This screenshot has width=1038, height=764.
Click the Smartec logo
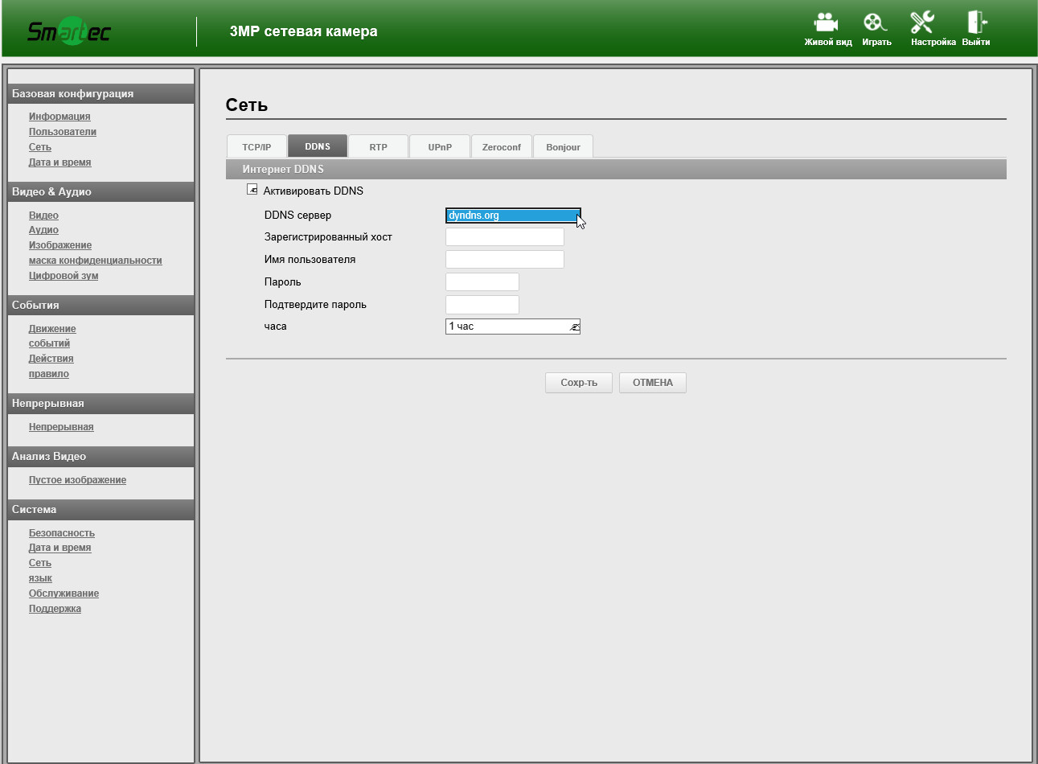tap(68, 31)
